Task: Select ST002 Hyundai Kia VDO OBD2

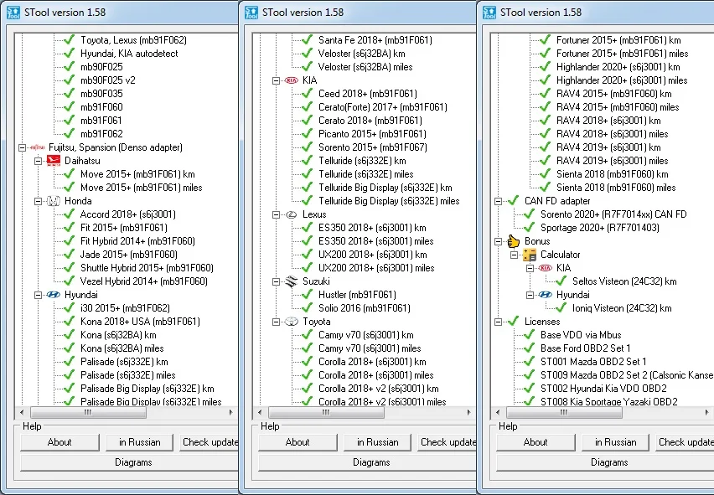Action: [x=603, y=389]
